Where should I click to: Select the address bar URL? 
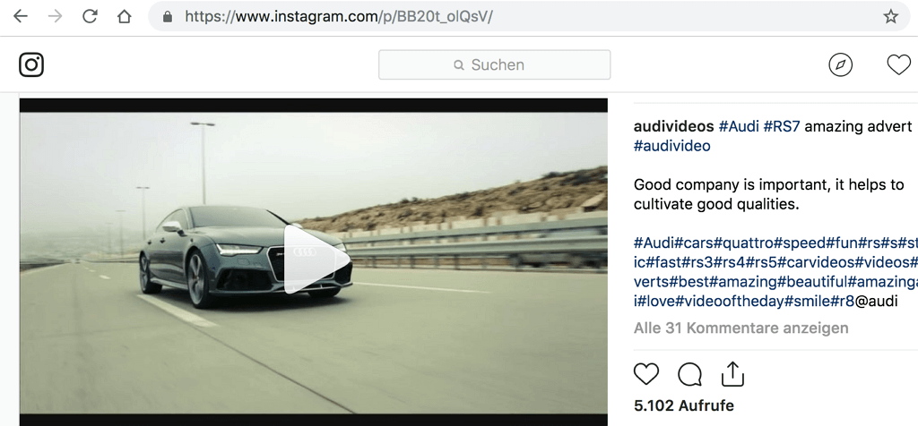coord(338,16)
